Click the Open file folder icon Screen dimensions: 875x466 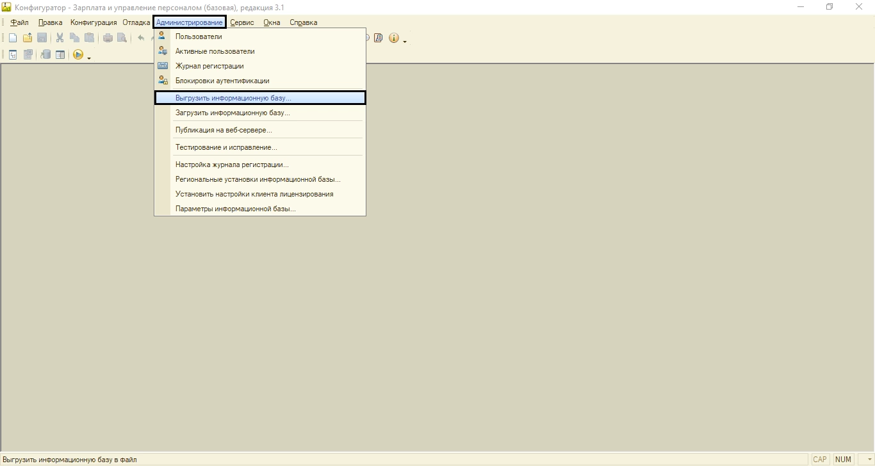click(x=28, y=38)
